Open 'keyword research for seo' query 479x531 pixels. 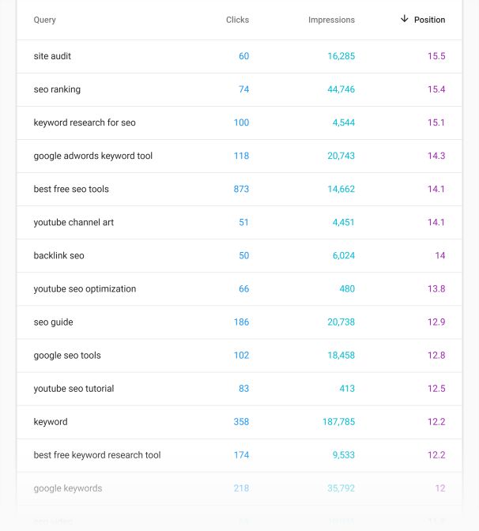pos(85,122)
